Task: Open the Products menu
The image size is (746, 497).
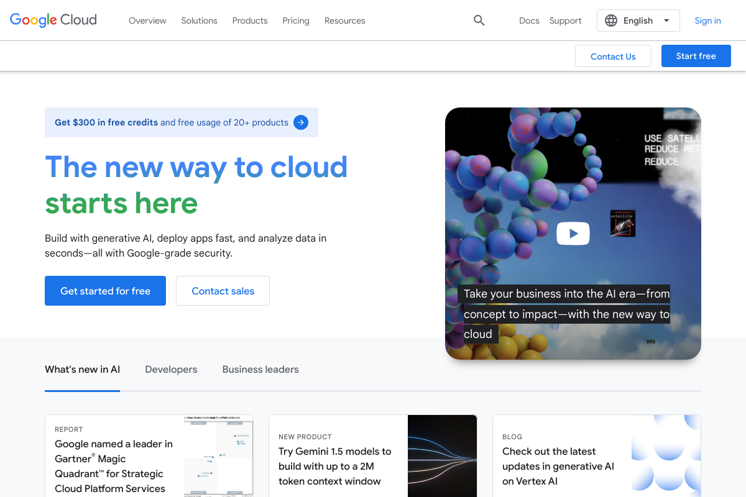Action: [250, 21]
